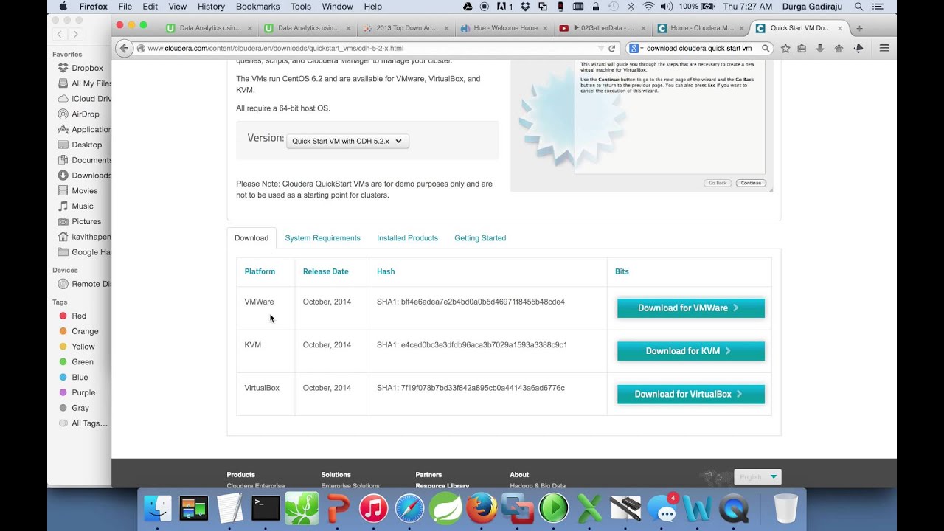Screen dimensions: 944x531
Task: Select the Download tab
Action: tap(251, 238)
